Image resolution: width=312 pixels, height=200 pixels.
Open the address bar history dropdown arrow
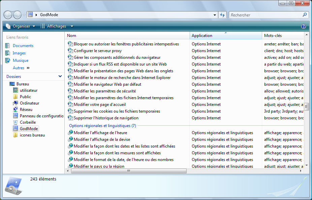tap(215, 15)
